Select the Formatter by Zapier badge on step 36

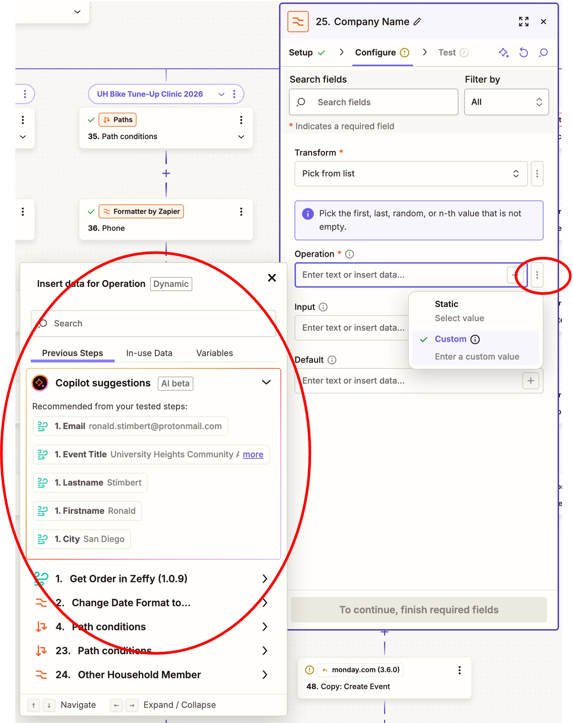click(141, 211)
